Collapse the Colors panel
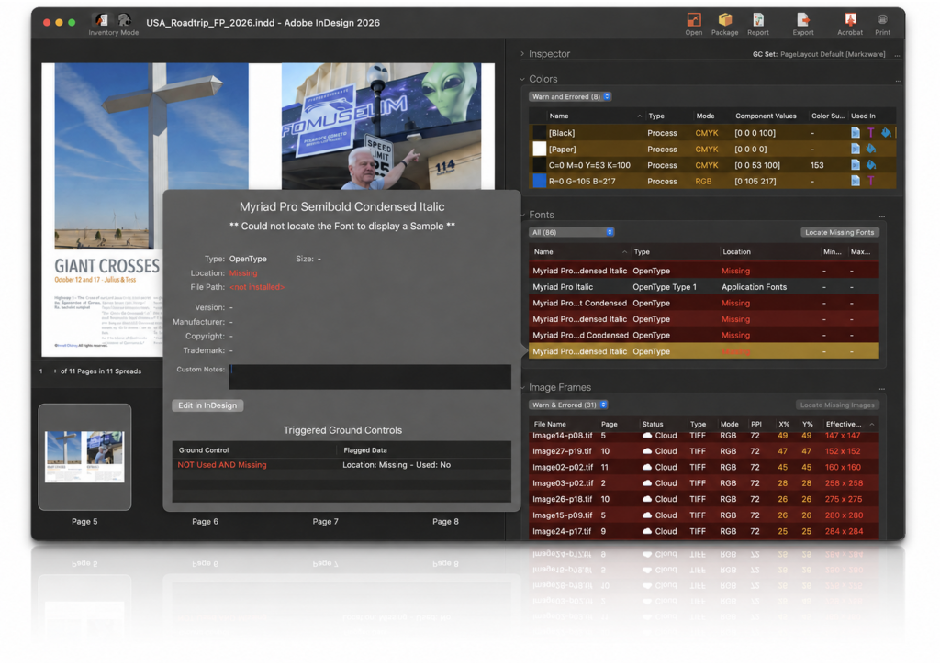 (522, 79)
